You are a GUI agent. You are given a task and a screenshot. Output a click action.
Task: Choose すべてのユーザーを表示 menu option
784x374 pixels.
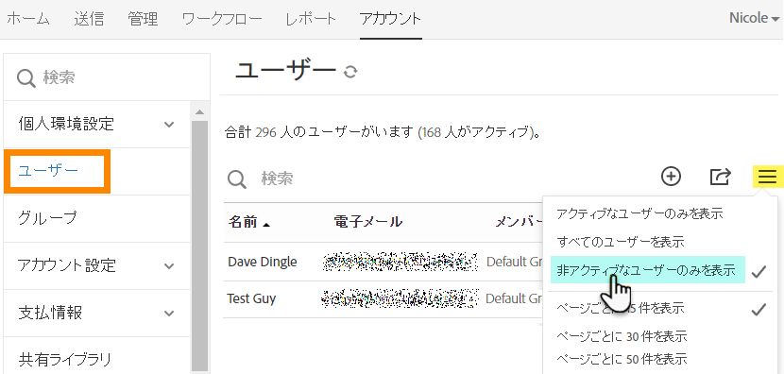(x=621, y=242)
